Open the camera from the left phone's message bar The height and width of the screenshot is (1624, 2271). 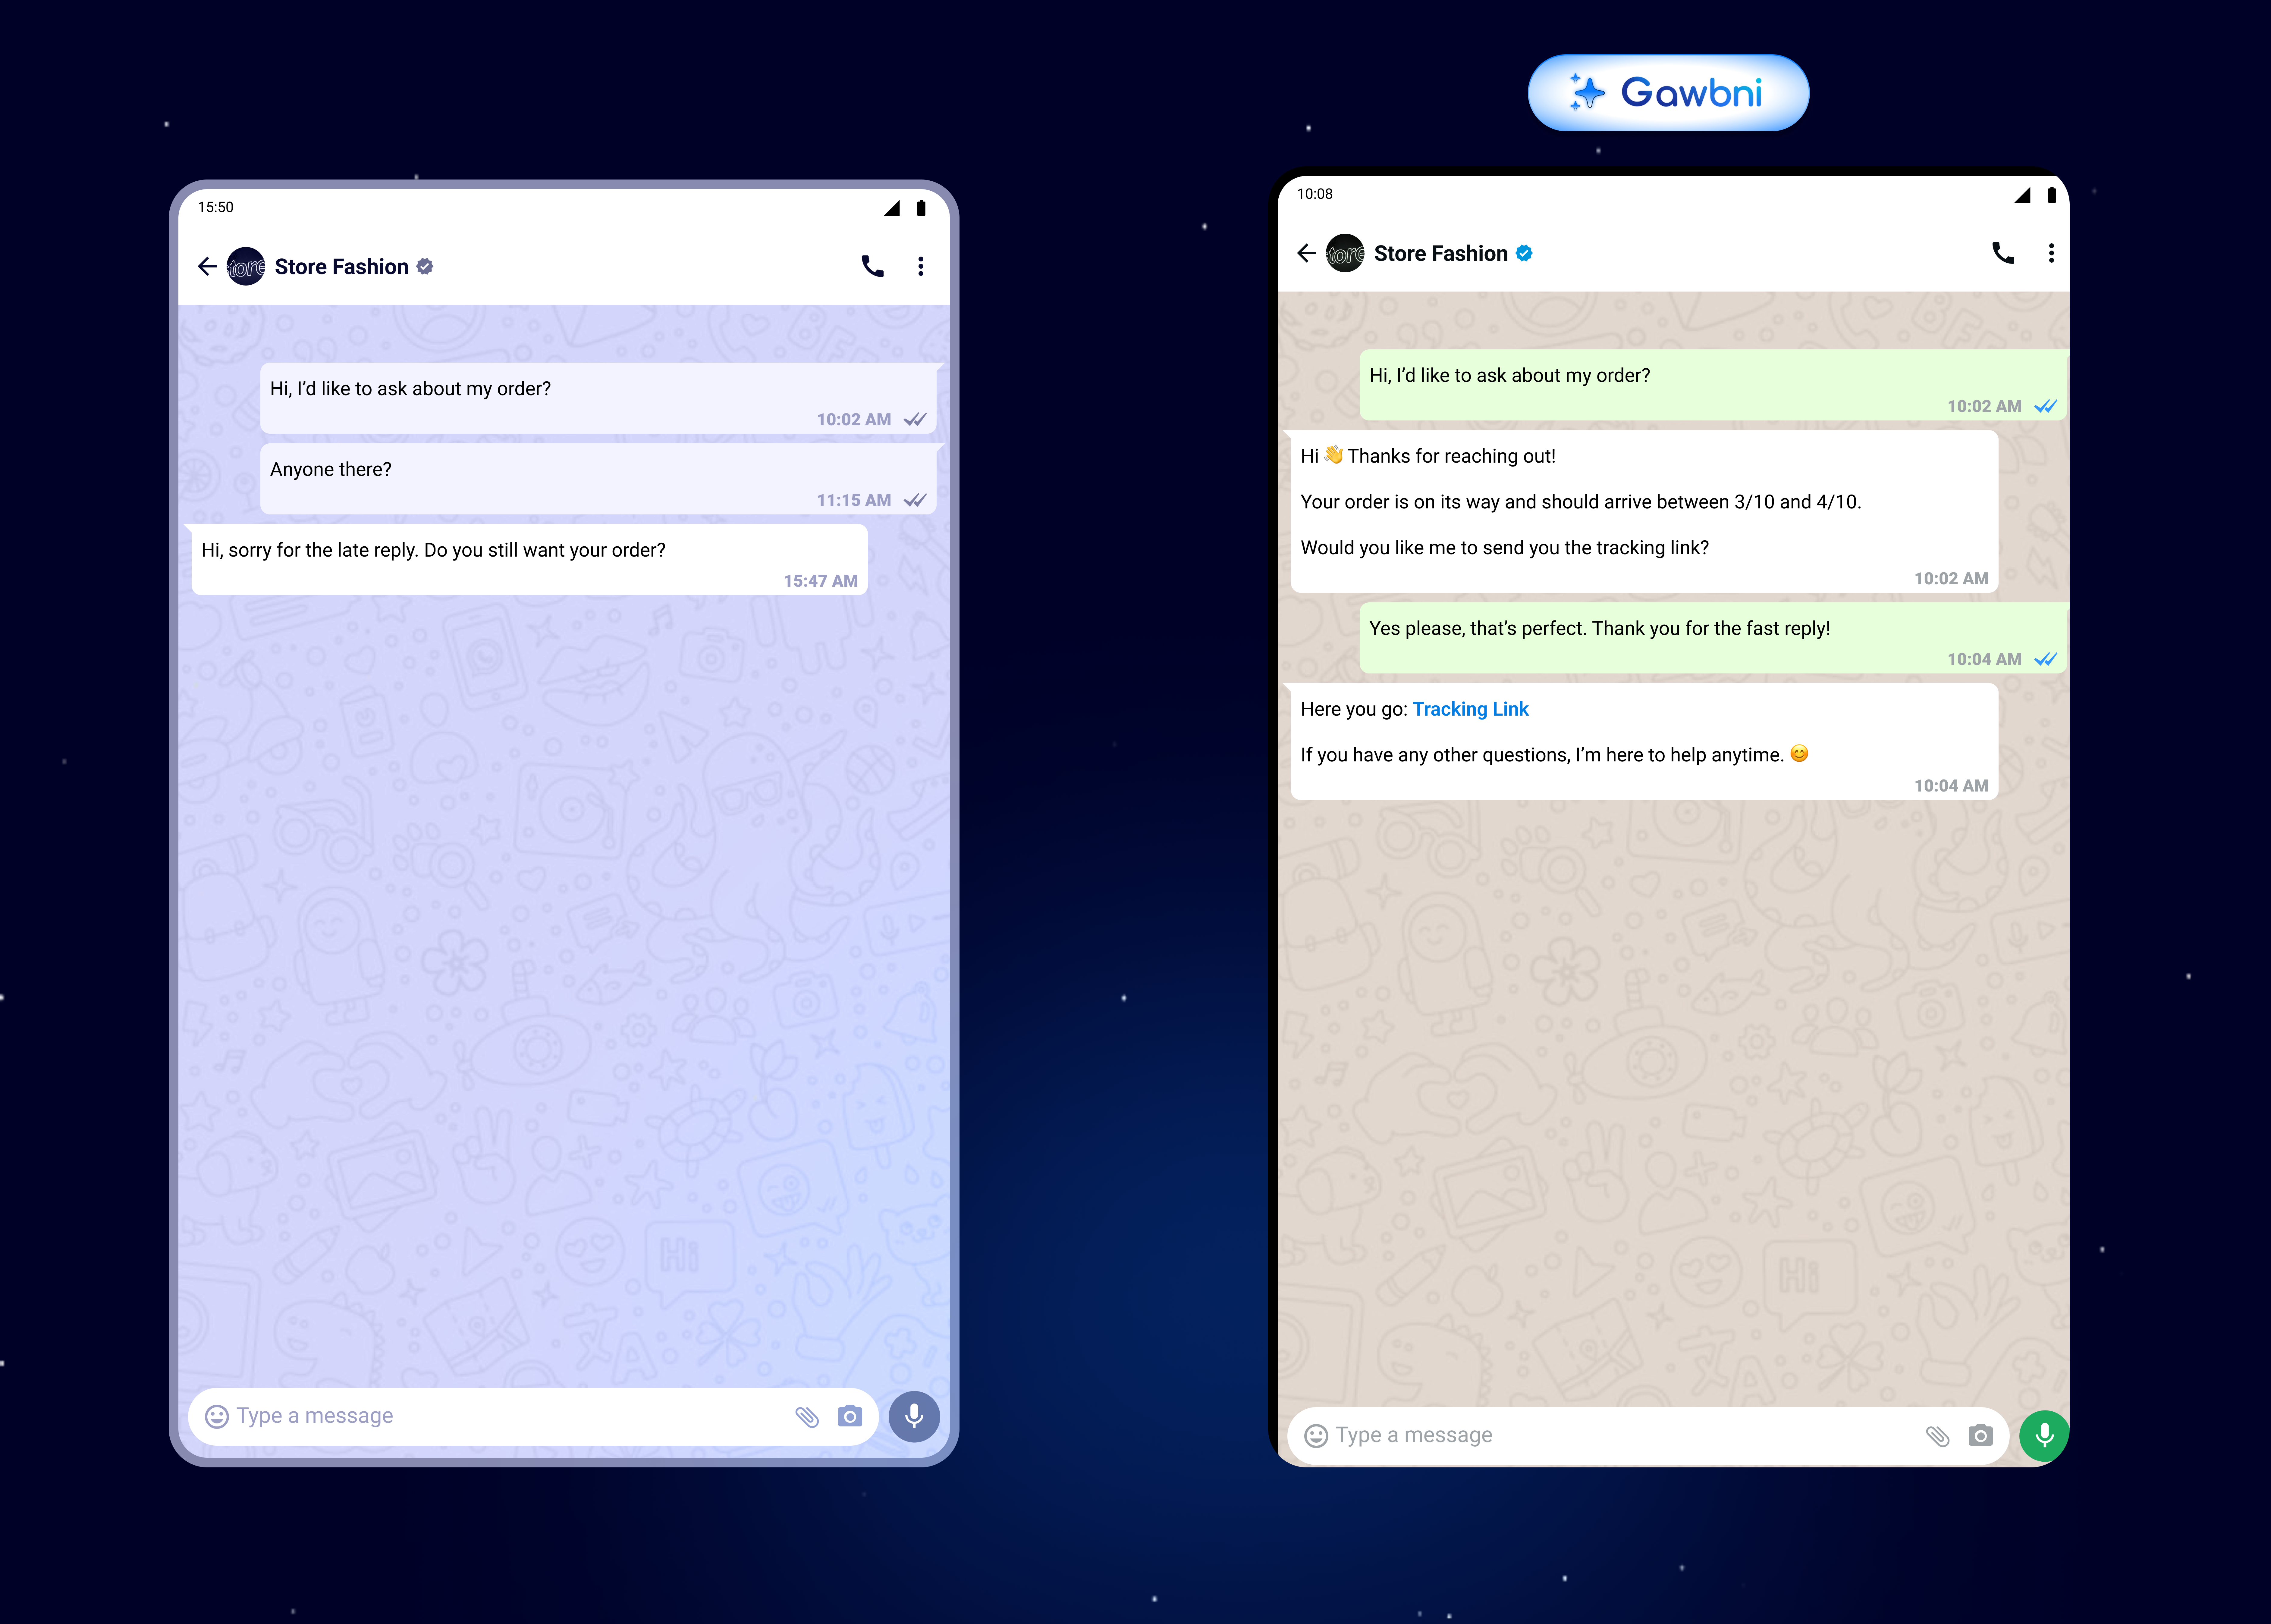[x=850, y=1416]
